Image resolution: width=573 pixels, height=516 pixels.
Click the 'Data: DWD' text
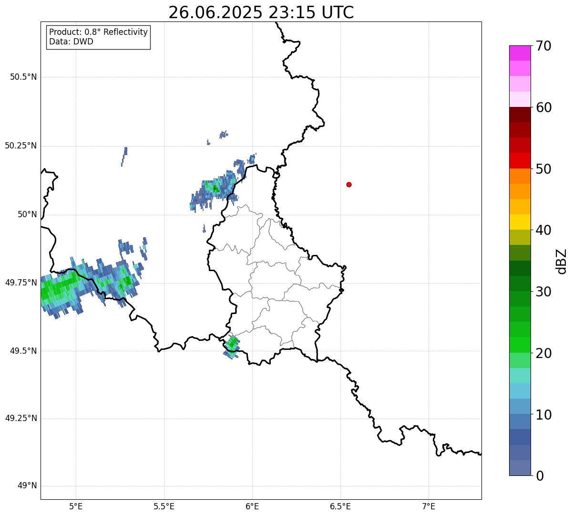point(72,42)
